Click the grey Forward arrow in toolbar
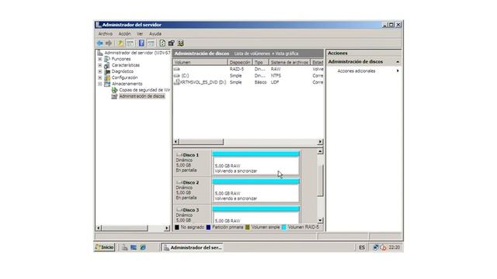This screenshot has height=279, width=497. (109, 43)
